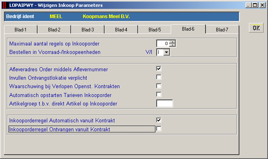
Task: Click the 'V/I' label text
Action: pyautogui.click(x=149, y=52)
